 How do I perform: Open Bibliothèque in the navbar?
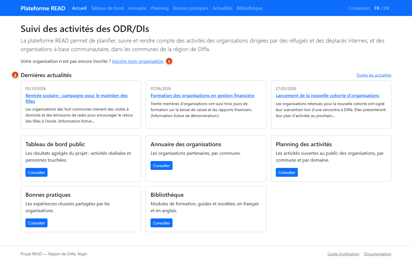[x=249, y=8]
